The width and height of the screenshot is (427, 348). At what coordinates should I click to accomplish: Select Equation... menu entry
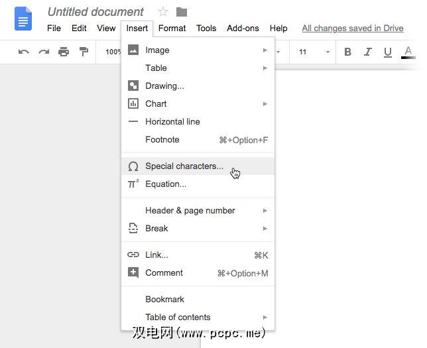[198, 184]
